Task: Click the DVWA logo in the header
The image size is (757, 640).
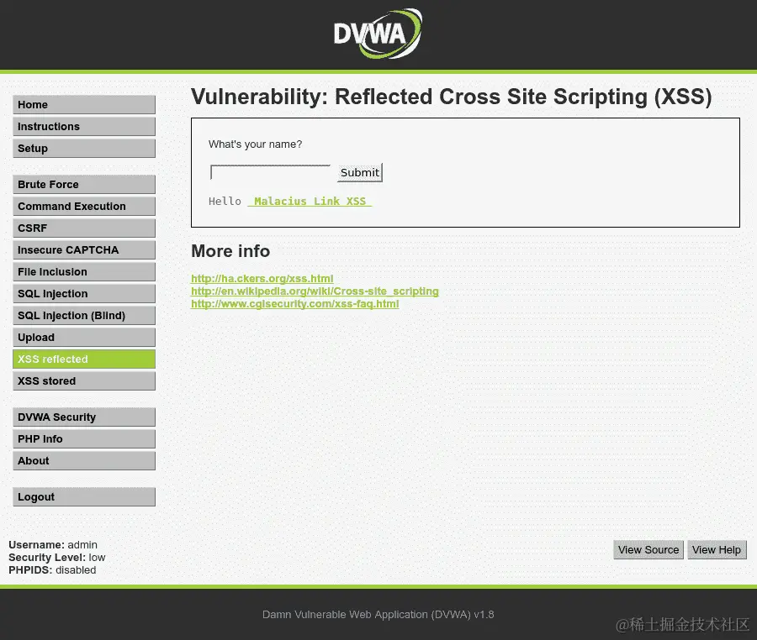Action: pyautogui.click(x=378, y=34)
